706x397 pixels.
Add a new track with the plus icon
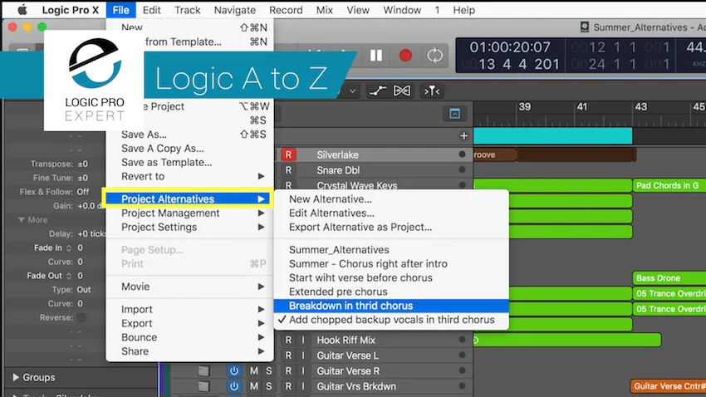point(463,135)
